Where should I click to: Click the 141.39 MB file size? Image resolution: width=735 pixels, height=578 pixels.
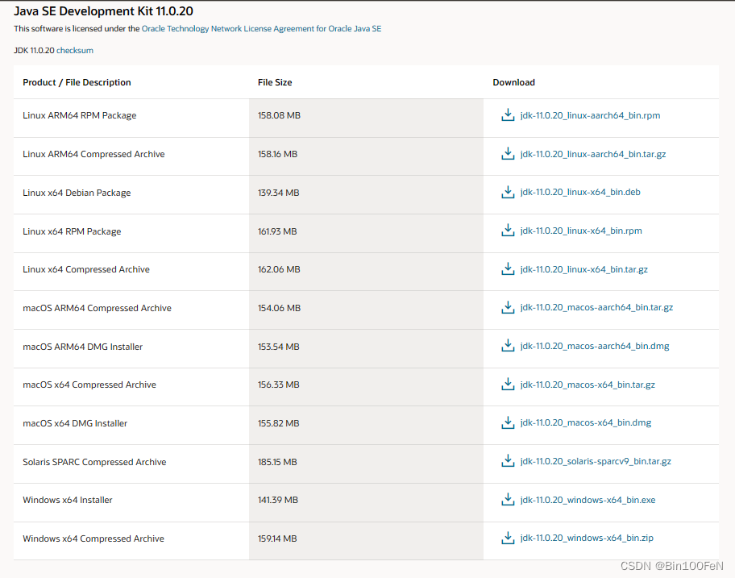278,500
